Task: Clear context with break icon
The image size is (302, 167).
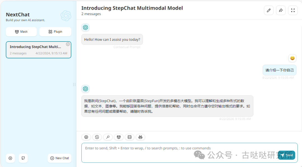Action: pos(129,137)
